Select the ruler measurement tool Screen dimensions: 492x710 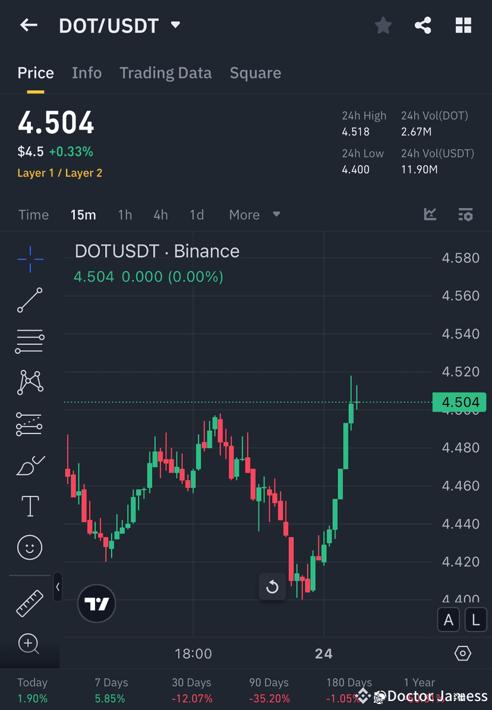click(x=30, y=602)
